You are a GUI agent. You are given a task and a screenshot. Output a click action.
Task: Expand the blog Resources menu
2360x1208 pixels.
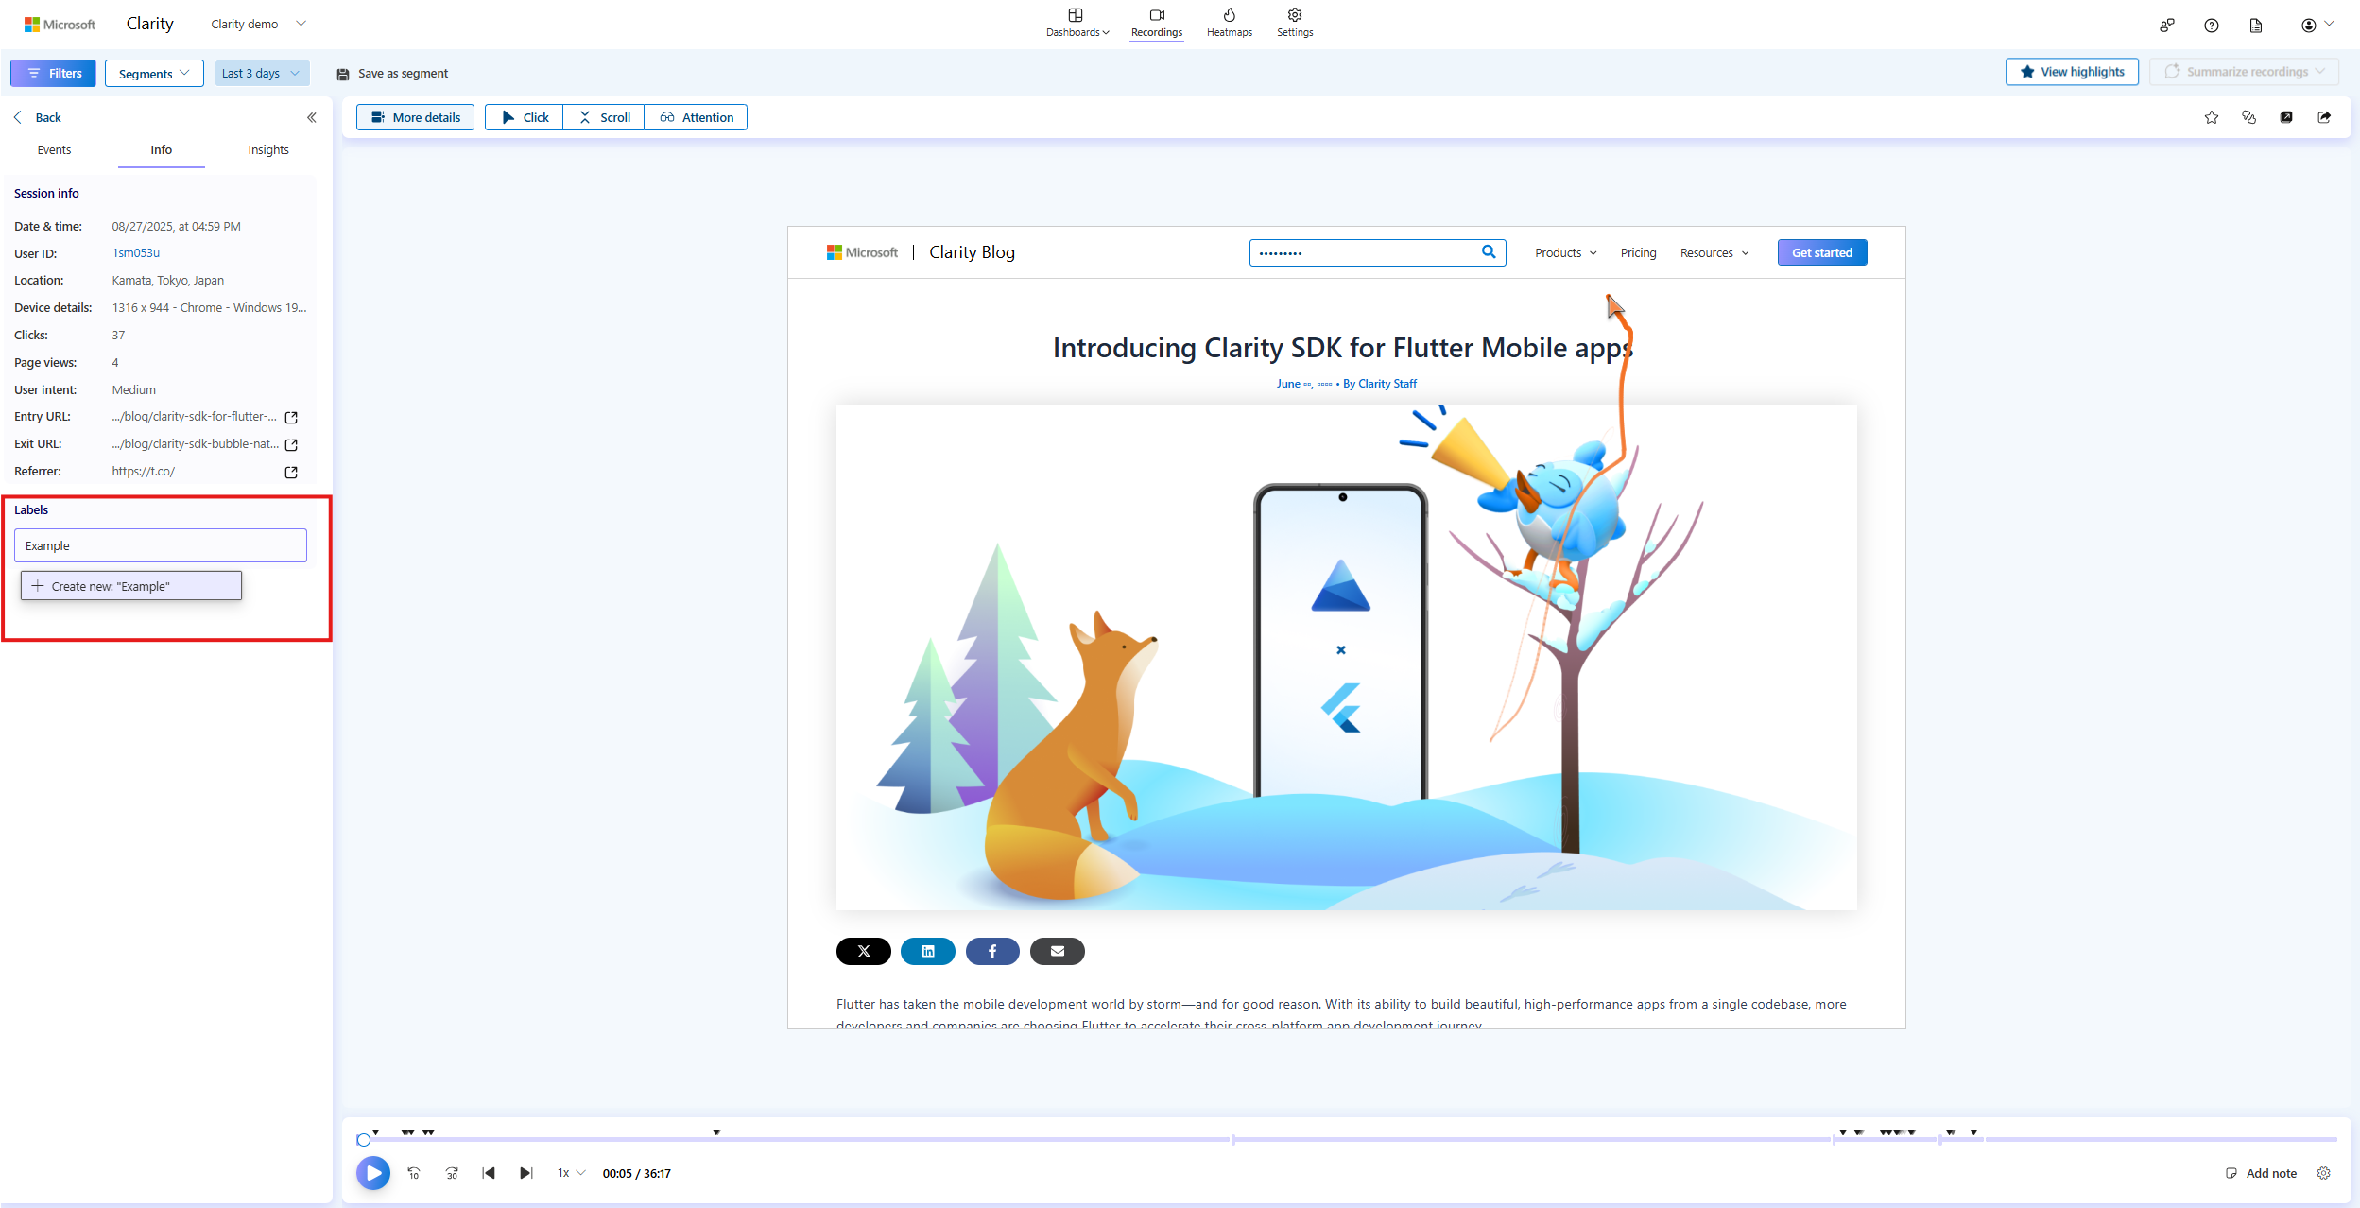(1714, 252)
